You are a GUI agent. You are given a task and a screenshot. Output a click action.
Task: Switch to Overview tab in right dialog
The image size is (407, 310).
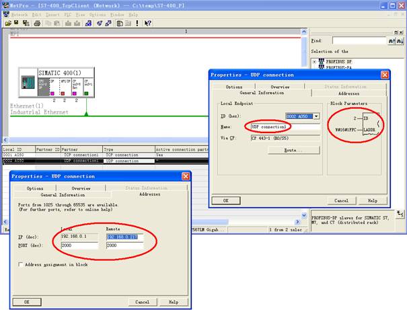(x=280, y=87)
